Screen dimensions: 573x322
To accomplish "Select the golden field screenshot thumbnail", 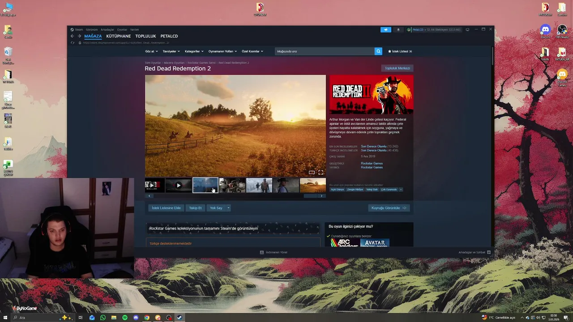I will (313, 185).
